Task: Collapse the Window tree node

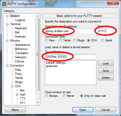Action: [x=7, y=41]
